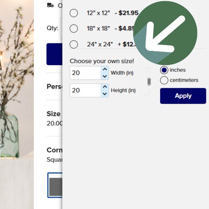Decrease width using the down chevron
209x209 pixels.
point(105,76)
